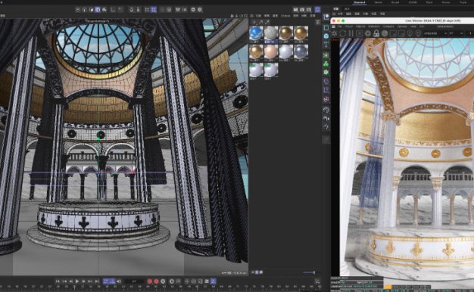Viewport: 474px width, 292px height.
Task: Select the grey sphere material in first row
Action: (x=271, y=33)
